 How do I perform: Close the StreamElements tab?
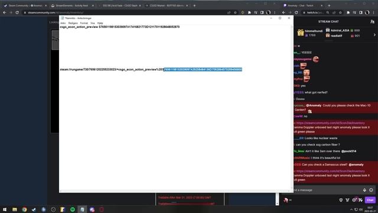pyautogui.click(x=93, y=5)
